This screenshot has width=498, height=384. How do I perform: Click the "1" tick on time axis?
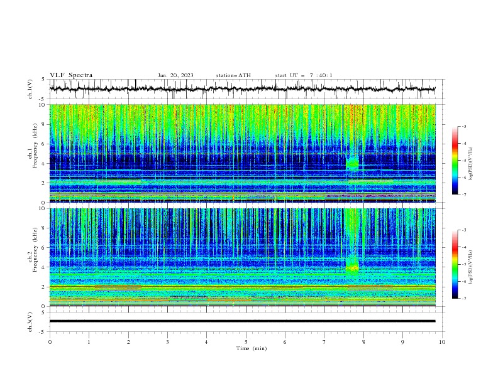89,342
